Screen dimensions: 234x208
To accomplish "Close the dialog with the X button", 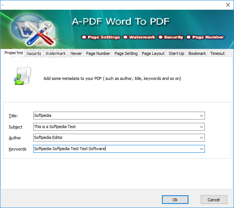I will pos(228,5).
